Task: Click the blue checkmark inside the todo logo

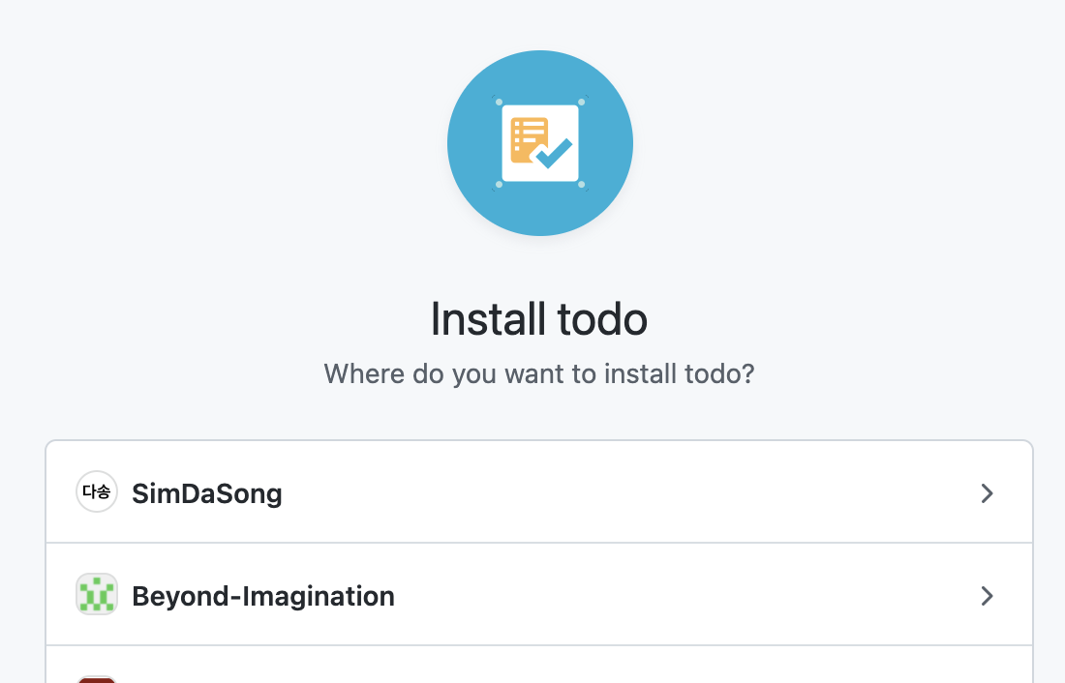Action: pyautogui.click(x=554, y=153)
